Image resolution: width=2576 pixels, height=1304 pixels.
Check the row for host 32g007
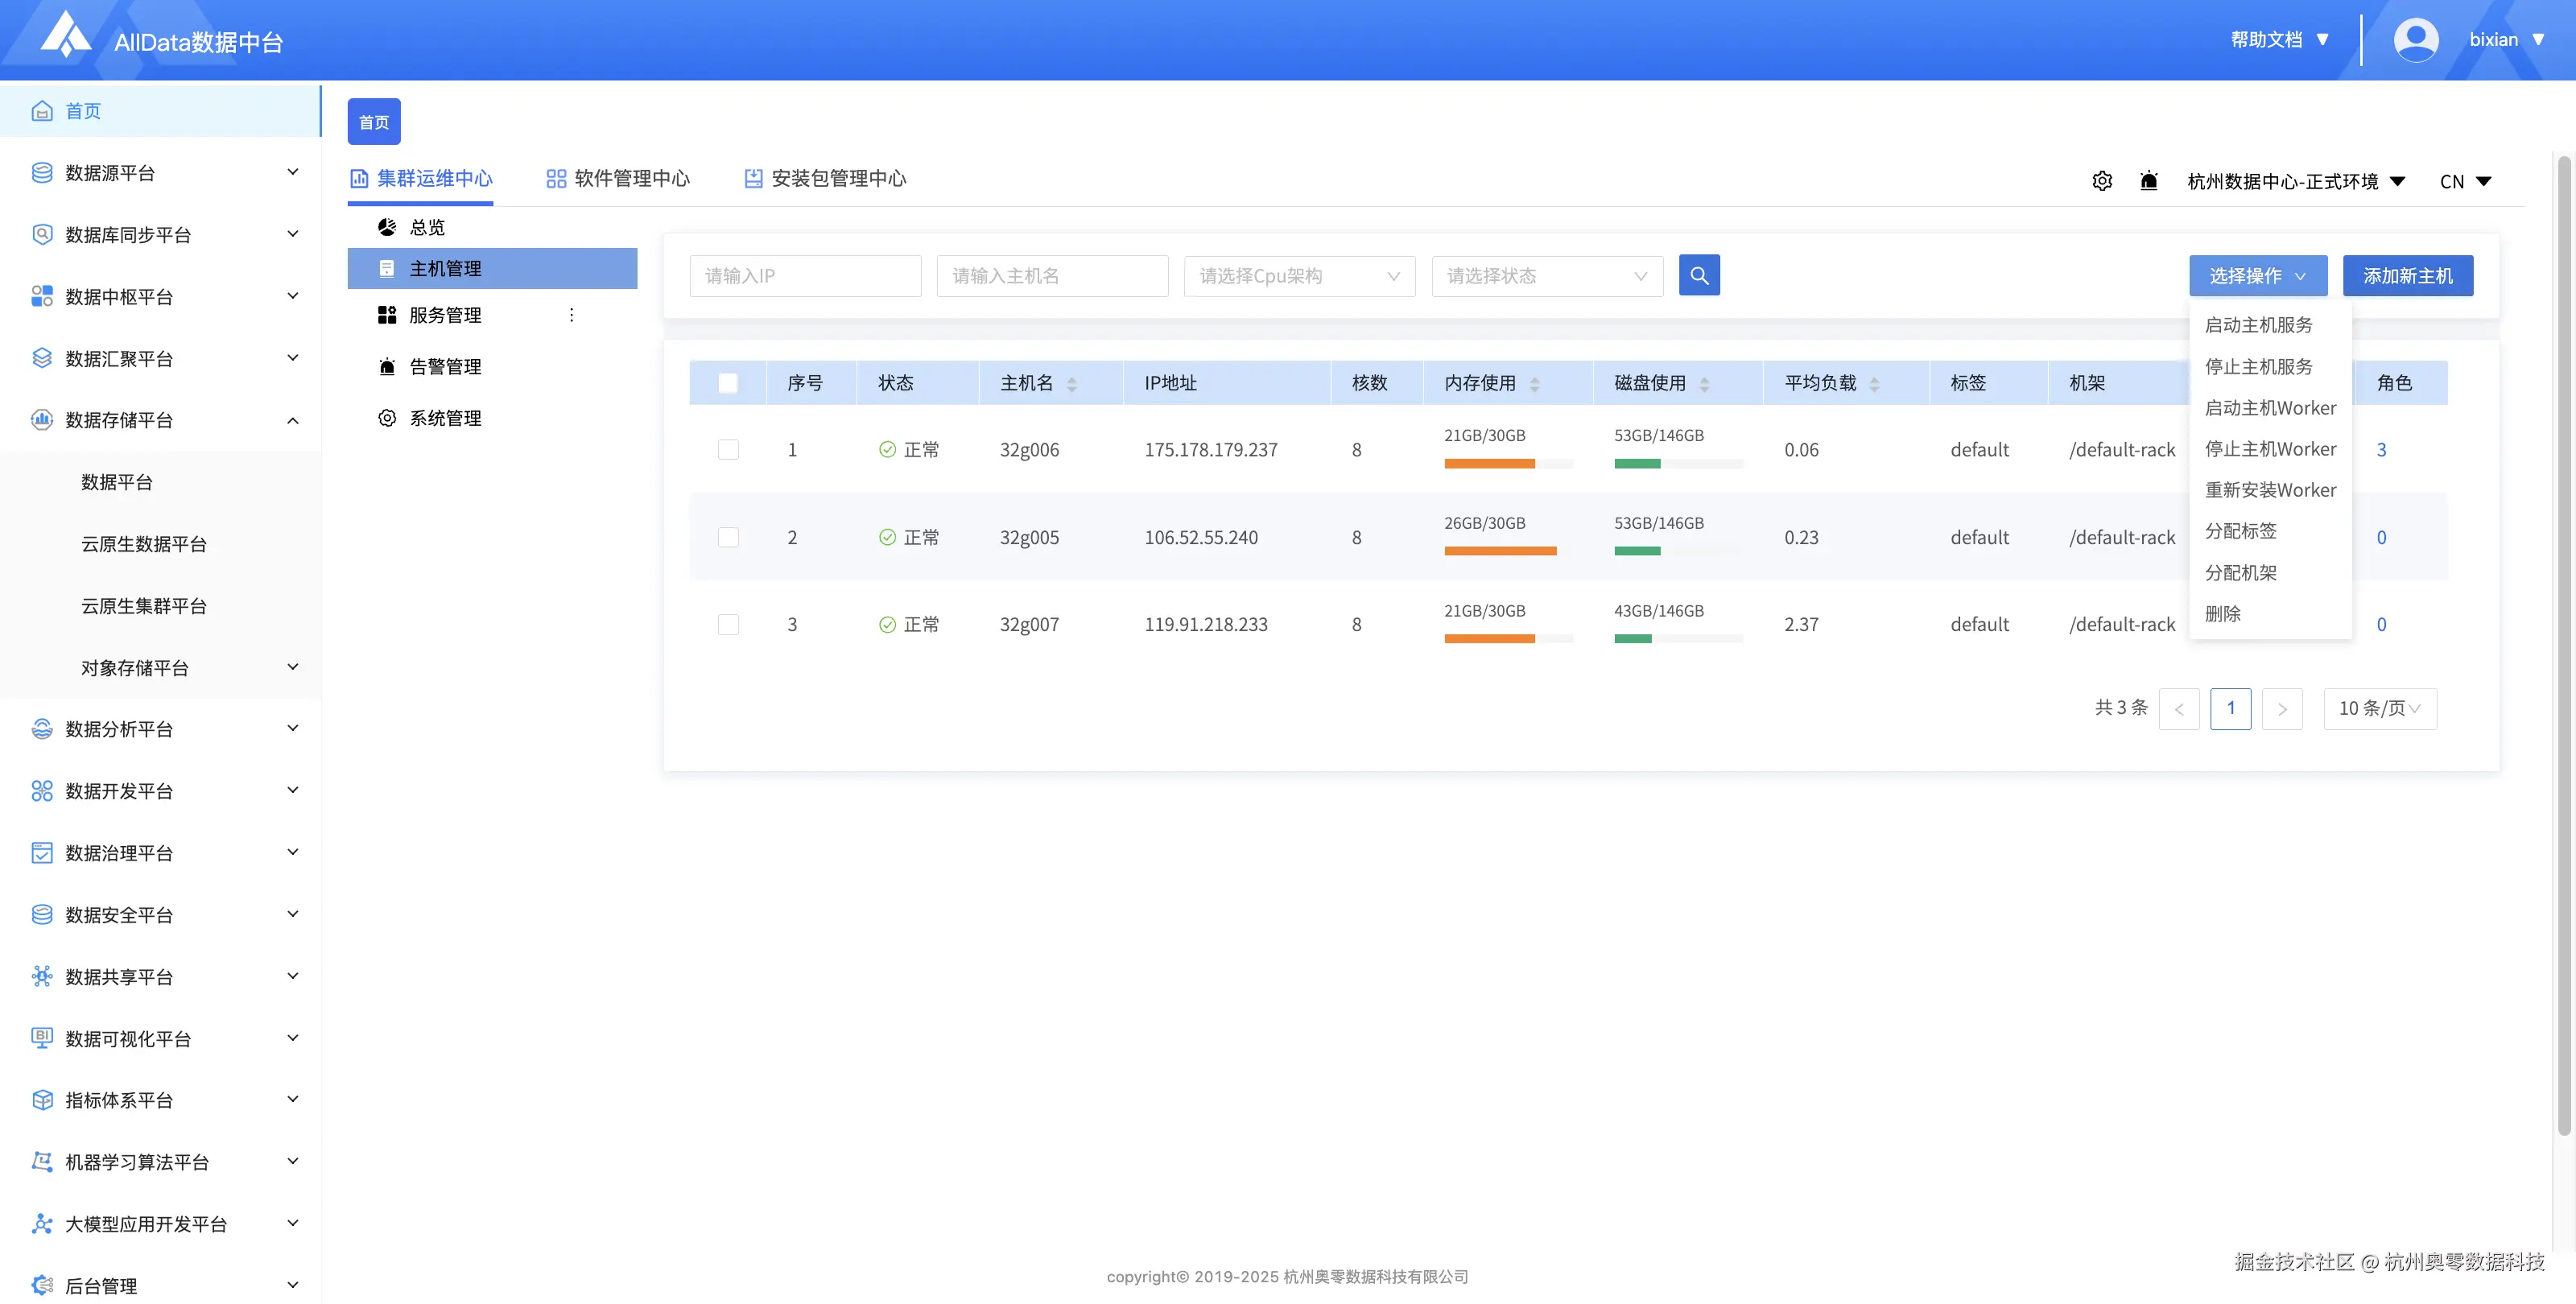pos(728,625)
